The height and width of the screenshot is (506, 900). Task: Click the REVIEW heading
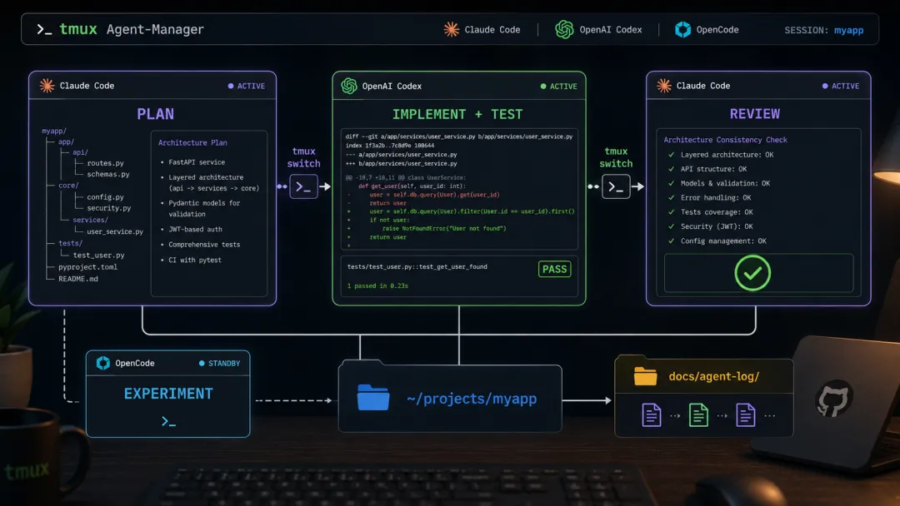point(755,113)
